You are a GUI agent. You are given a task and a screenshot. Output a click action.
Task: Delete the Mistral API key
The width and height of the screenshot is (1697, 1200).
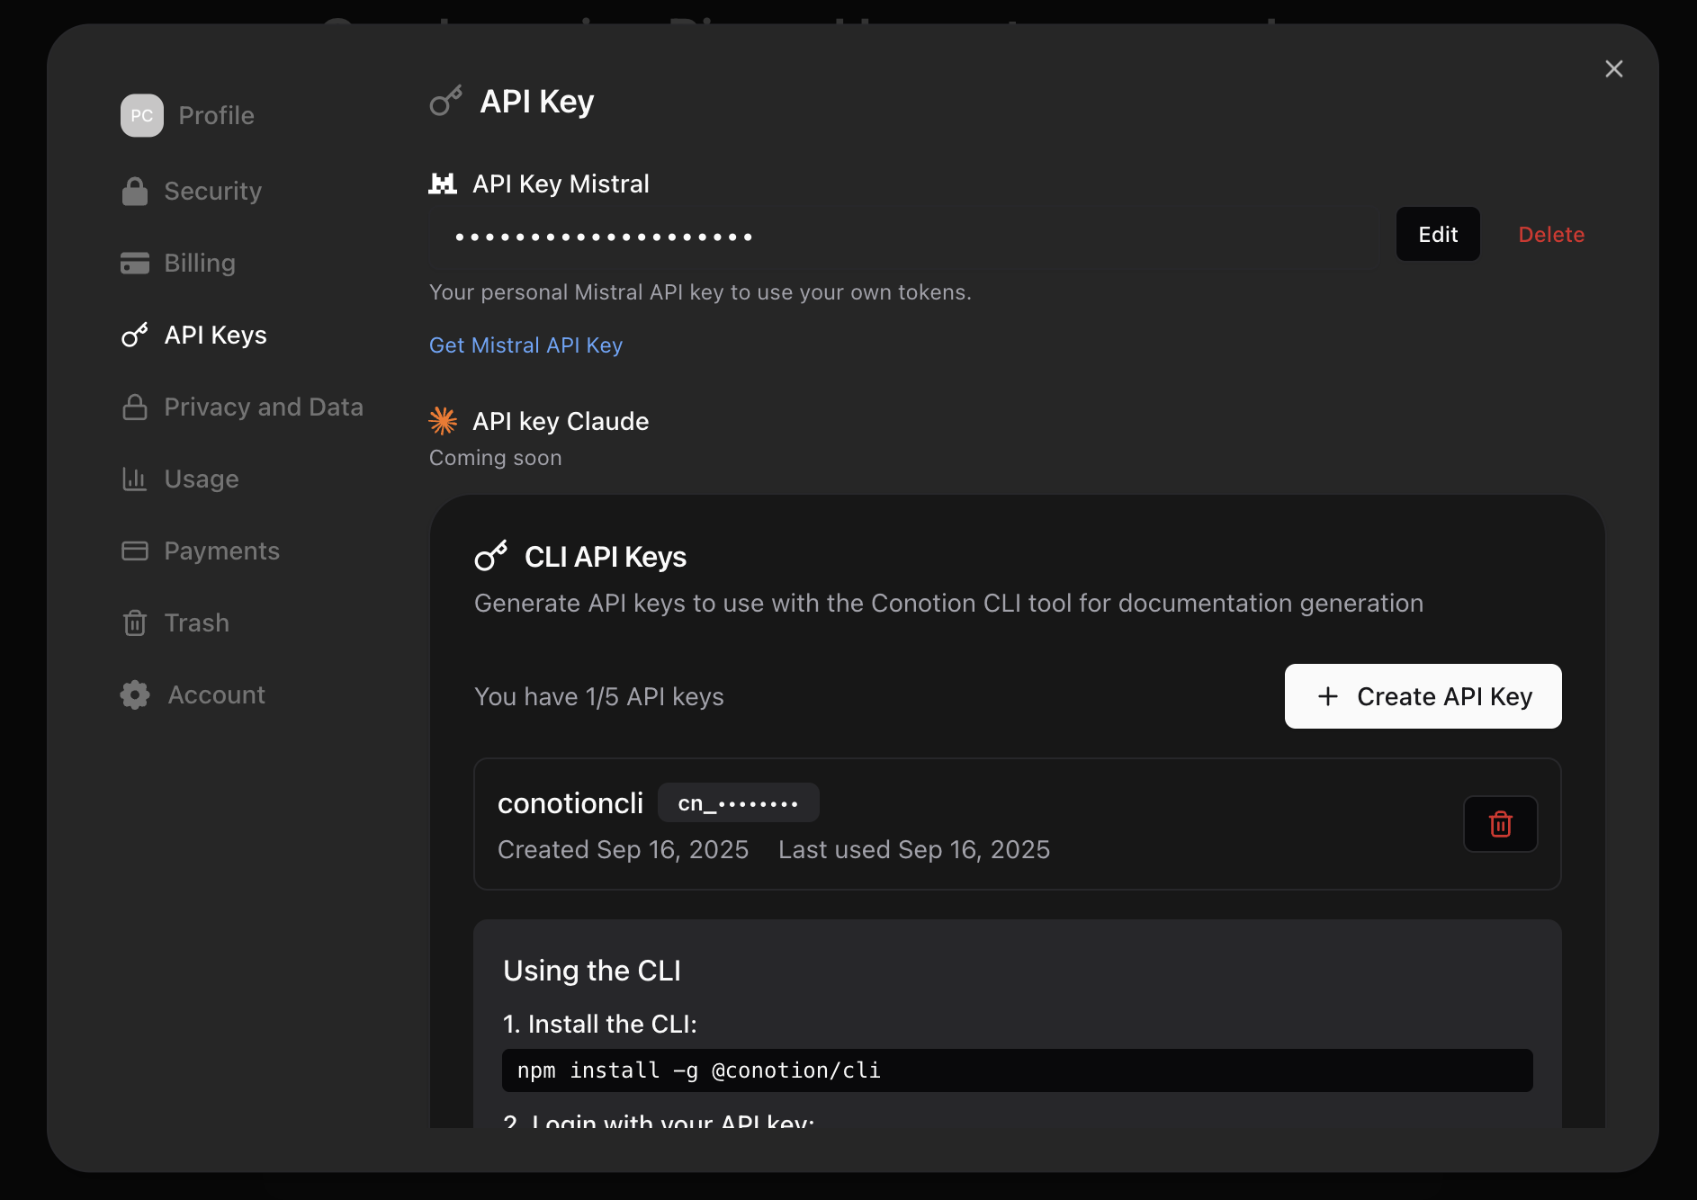pos(1550,235)
